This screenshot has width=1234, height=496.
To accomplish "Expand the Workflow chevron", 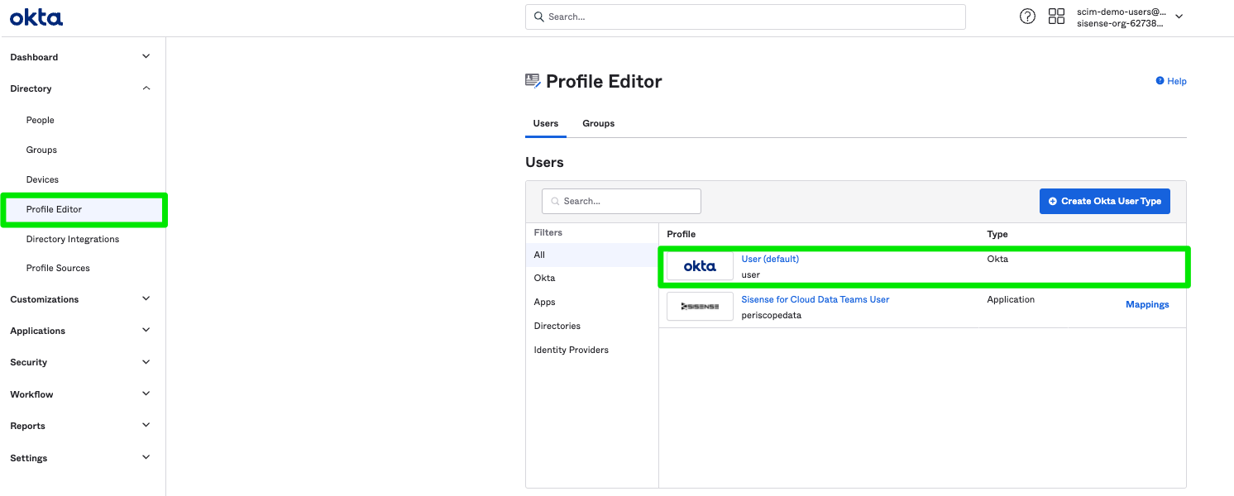I will click(x=146, y=393).
